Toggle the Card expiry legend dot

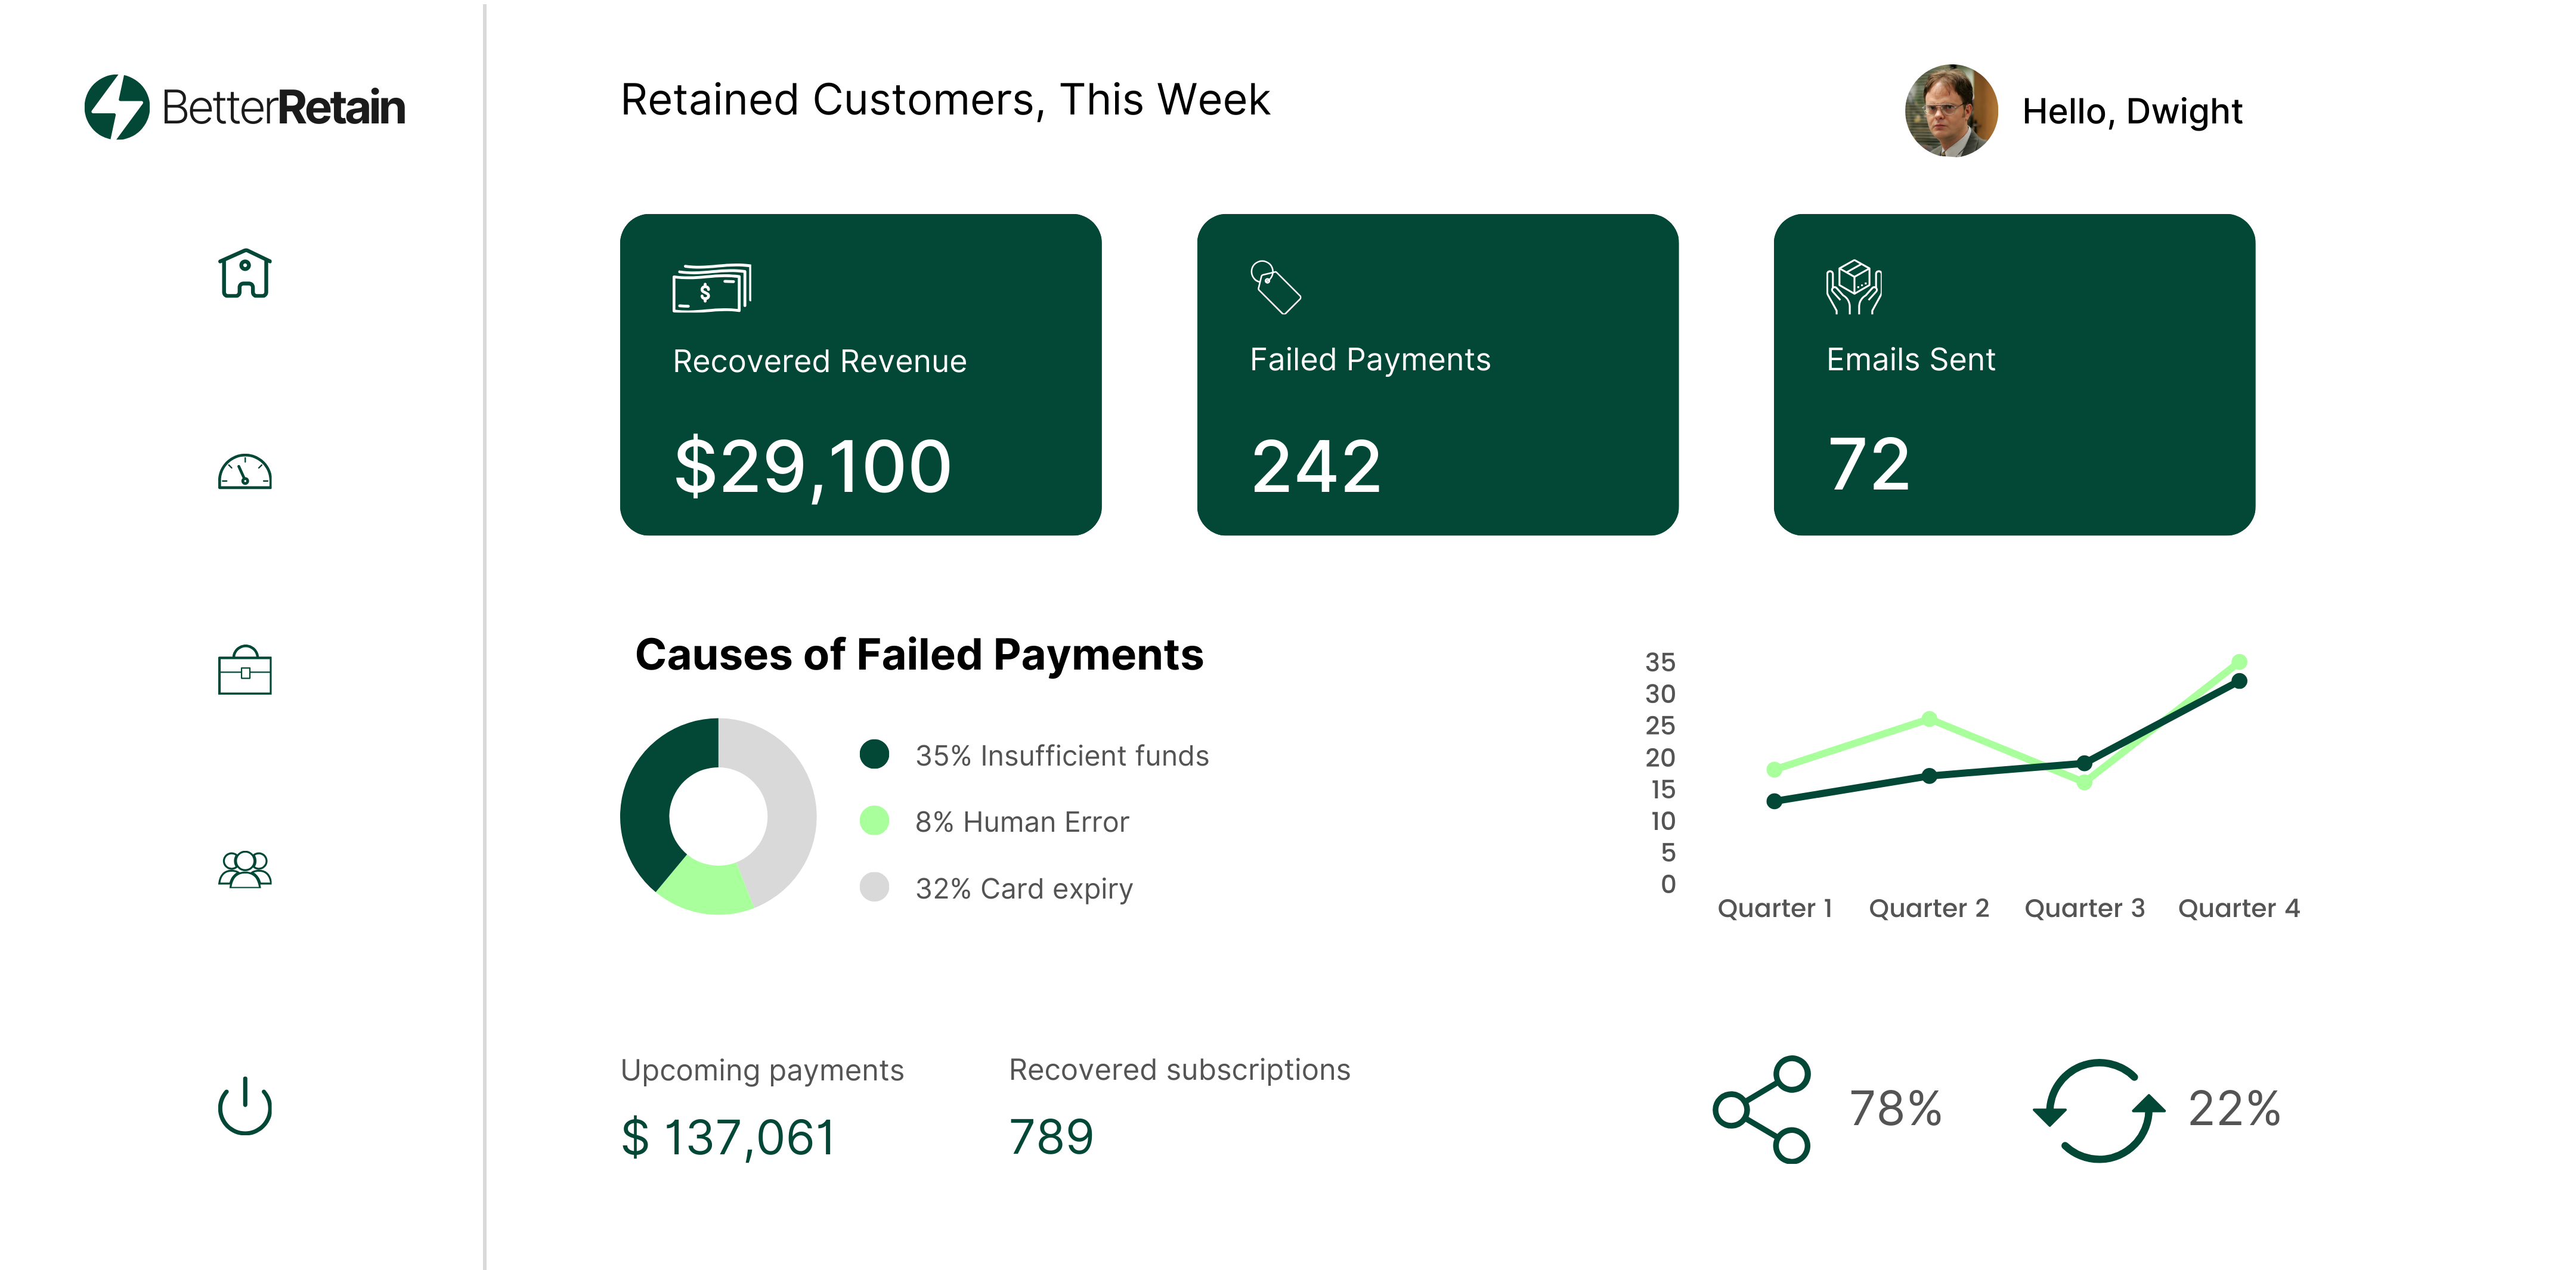tap(875, 887)
